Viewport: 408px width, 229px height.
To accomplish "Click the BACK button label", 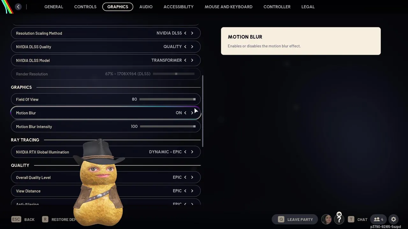I will (x=29, y=219).
